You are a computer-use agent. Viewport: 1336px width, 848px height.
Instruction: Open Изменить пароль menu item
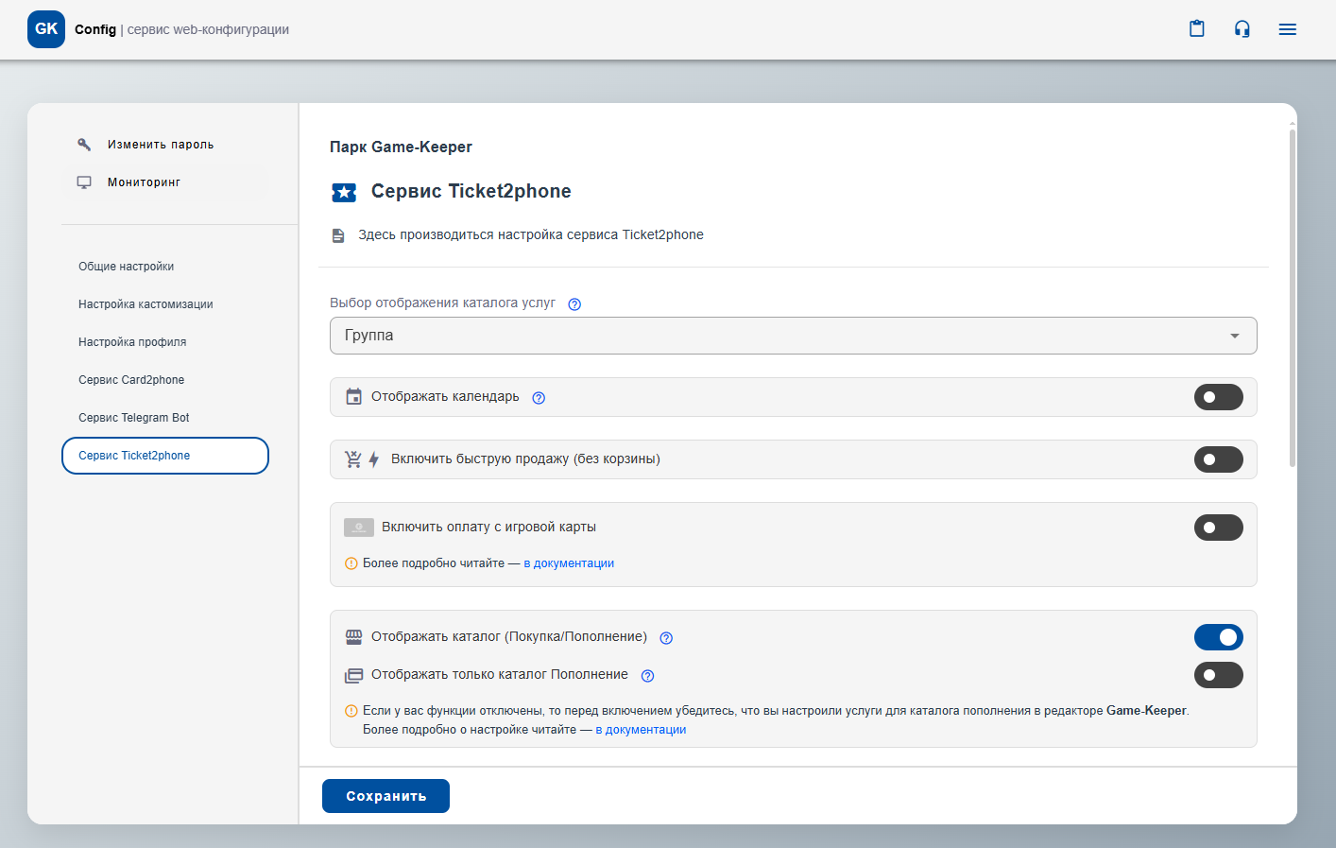tap(165, 145)
